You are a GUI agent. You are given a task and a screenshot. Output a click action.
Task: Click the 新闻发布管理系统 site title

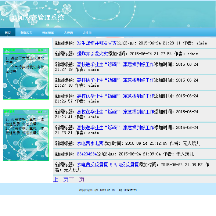point(37,18)
